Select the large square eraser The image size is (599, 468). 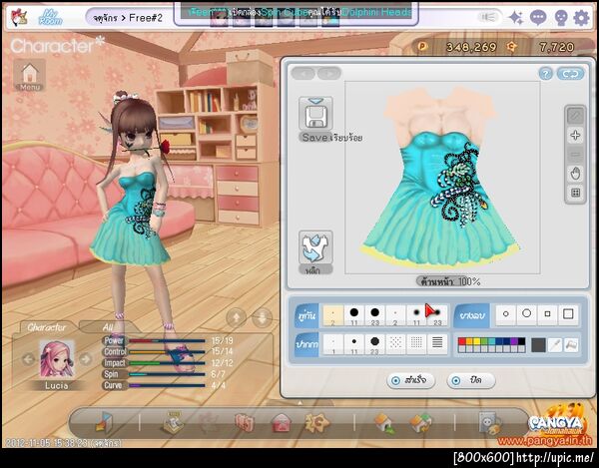pos(568,314)
